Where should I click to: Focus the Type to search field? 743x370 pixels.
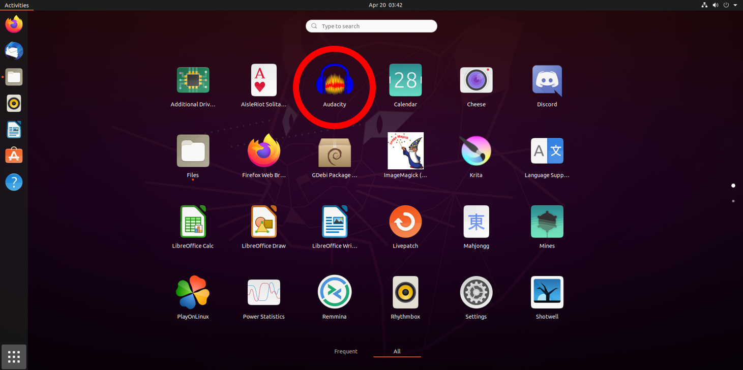click(371, 26)
